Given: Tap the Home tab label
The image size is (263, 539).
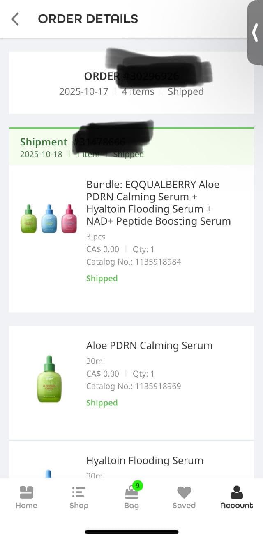Looking at the screenshot, I should pos(26,506).
